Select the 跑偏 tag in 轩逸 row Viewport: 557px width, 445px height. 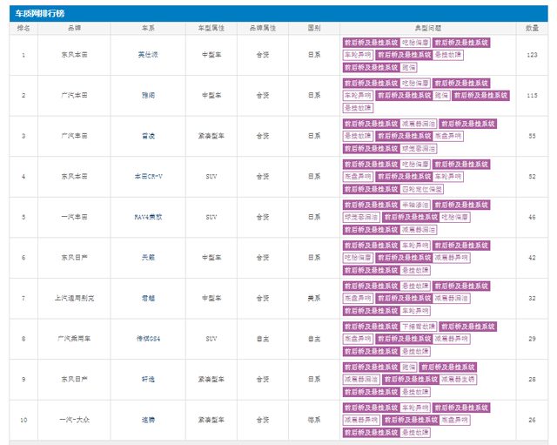click(x=408, y=367)
